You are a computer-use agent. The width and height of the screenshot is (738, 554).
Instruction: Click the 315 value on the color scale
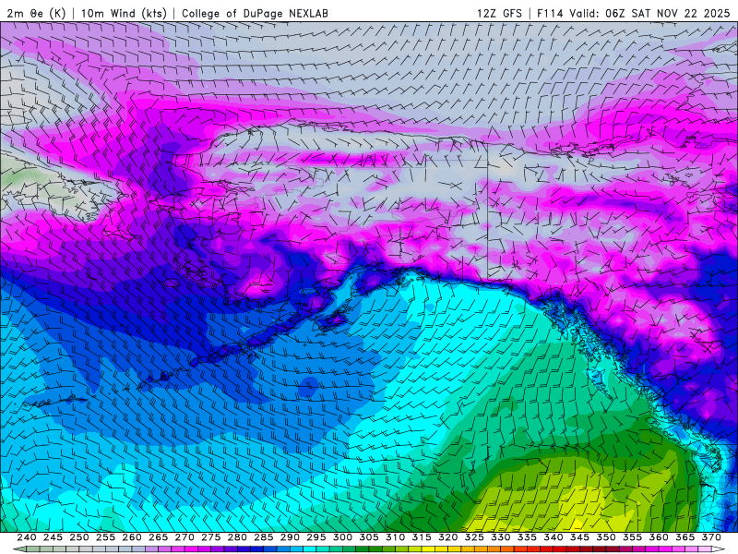422,537
